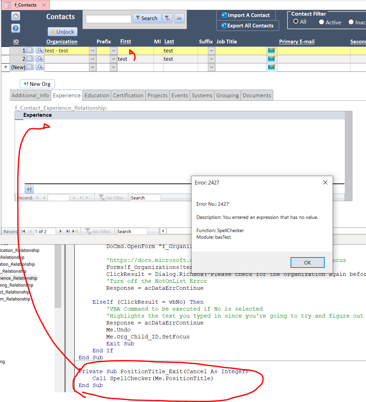Click Export All Contacts button
This screenshot has height=402, width=366.
[x=247, y=26]
